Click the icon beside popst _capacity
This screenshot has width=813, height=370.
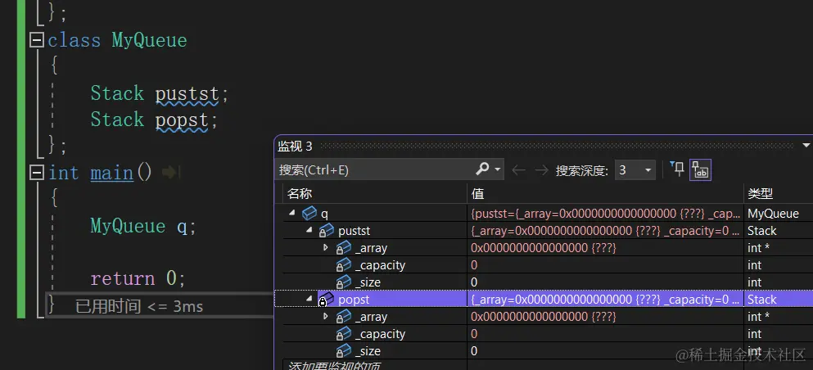343,333
